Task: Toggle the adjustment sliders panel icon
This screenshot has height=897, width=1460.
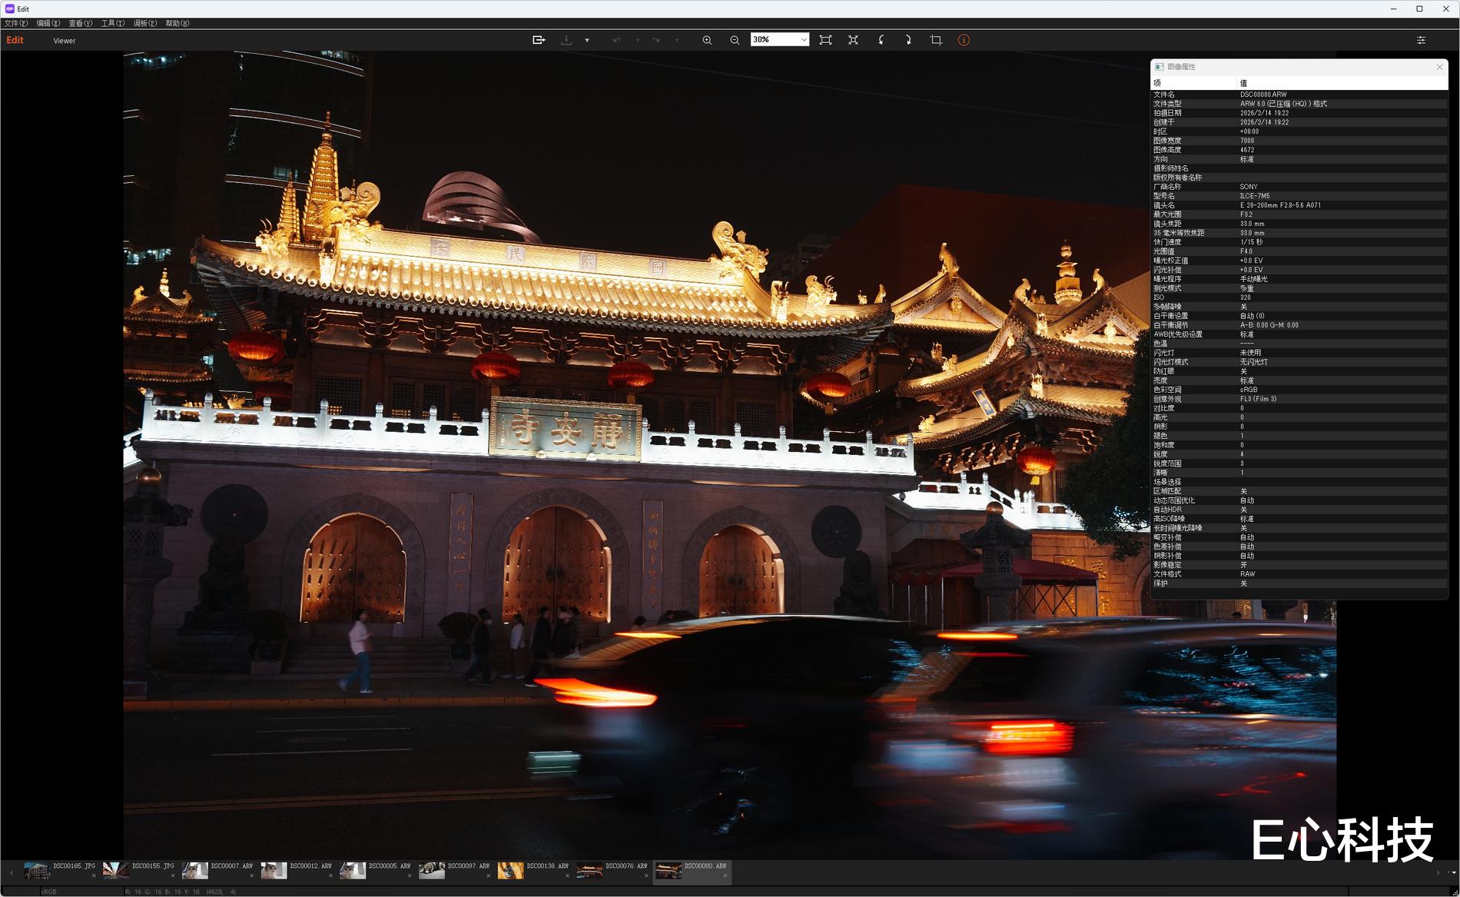Action: pyautogui.click(x=1421, y=40)
